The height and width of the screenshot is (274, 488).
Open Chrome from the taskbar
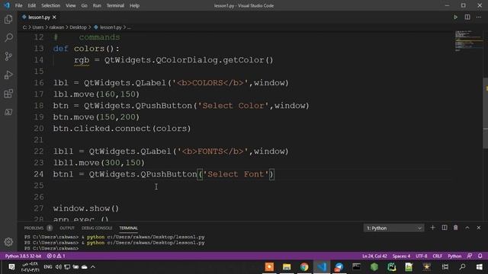pos(304,267)
